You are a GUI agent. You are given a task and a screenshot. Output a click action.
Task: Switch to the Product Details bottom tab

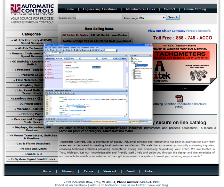[x=68, y=122]
